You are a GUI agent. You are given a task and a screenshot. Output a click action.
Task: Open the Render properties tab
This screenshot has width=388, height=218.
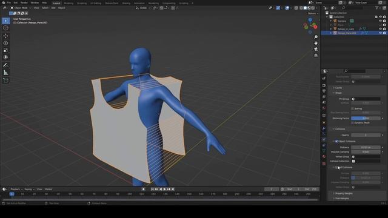click(x=324, y=85)
